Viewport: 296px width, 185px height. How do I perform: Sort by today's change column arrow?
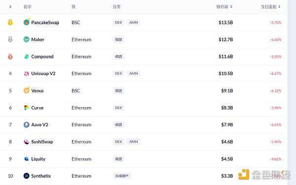[x=279, y=7]
